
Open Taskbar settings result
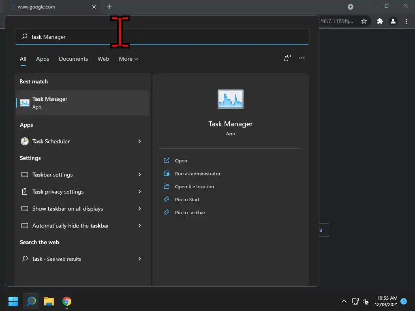coord(82,175)
